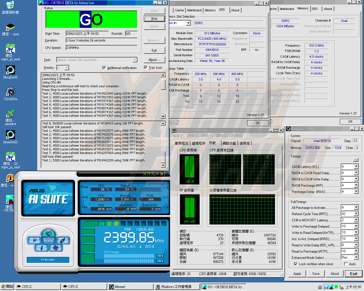Open Precharge Delay (tRAS) dropdown
Image resolution: width=364 pixels, height=291 pixels.
click(x=356, y=192)
